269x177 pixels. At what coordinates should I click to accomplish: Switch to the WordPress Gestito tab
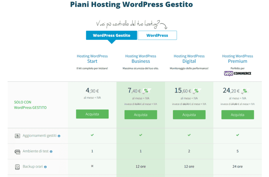pos(111,35)
